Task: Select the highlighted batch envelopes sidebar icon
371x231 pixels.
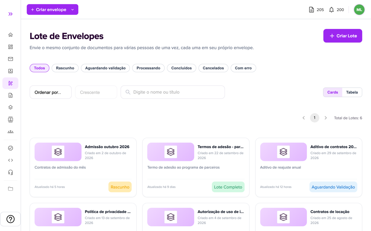Action: (11, 83)
